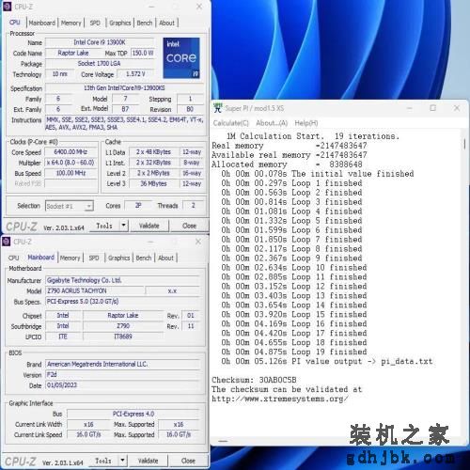Expand the Socket #1 selection dropdown
The height and width of the screenshot is (470, 470).
coord(89,206)
